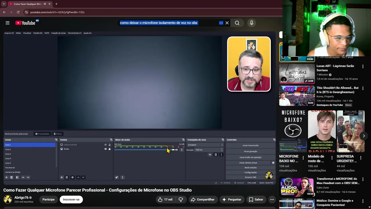Screen dimensions: 371x209
Task: Mute the browser tab audio icon
Action: pos(45,4)
